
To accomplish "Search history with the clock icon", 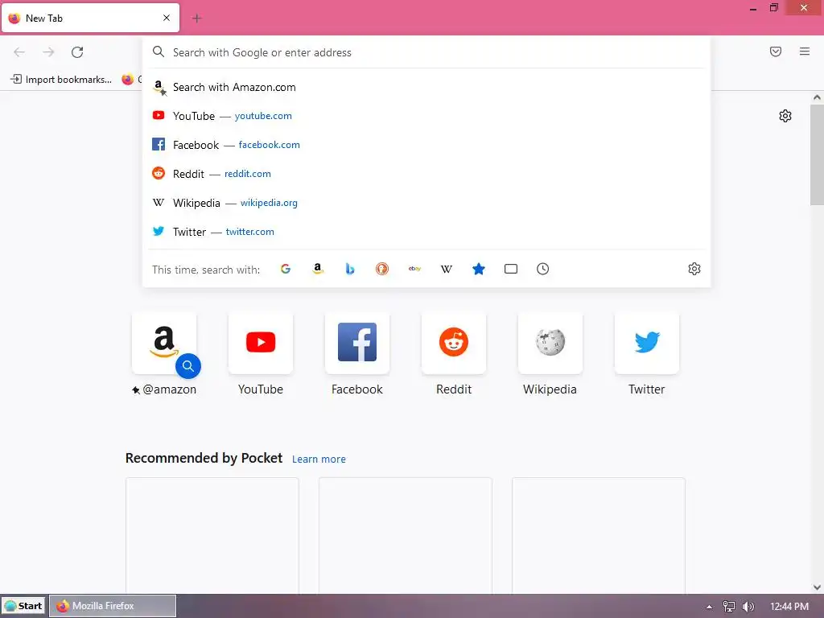I will pyautogui.click(x=543, y=269).
